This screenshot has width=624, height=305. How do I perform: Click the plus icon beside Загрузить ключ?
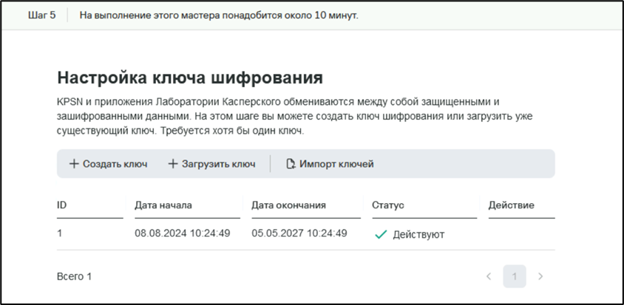(x=173, y=164)
